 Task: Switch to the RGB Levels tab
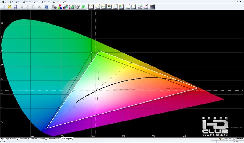tap(23, 139)
